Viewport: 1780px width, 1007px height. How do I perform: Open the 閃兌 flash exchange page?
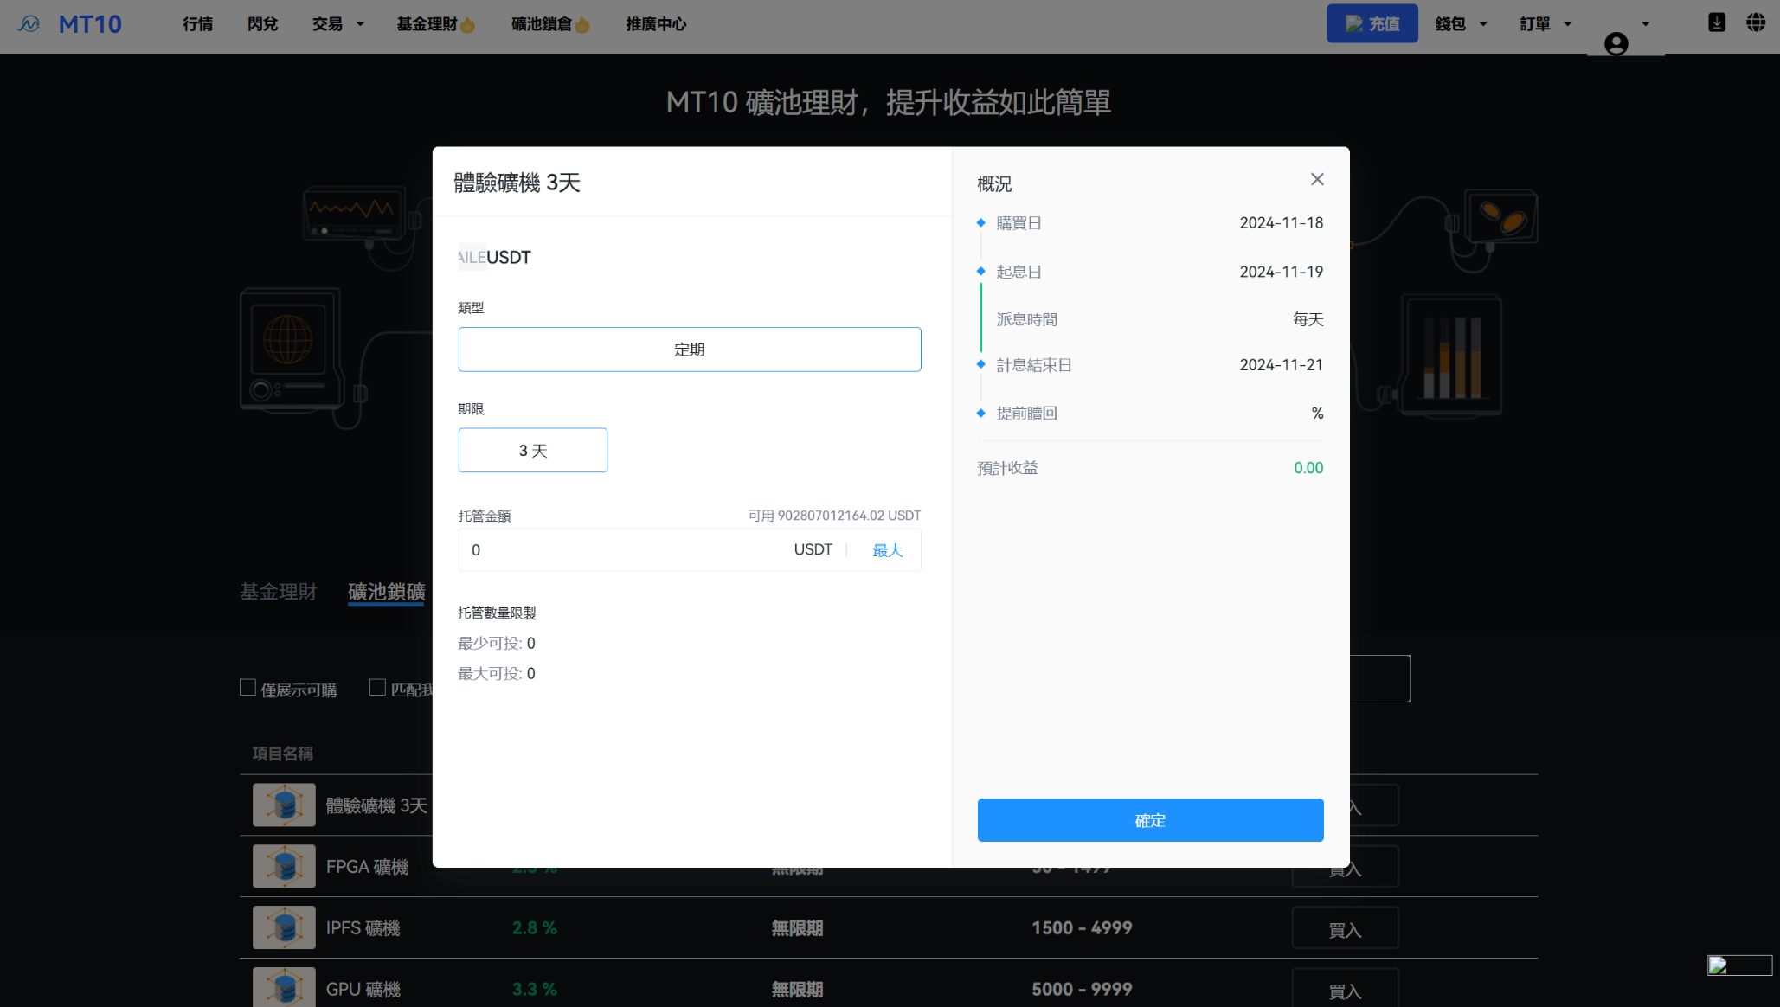click(x=262, y=24)
